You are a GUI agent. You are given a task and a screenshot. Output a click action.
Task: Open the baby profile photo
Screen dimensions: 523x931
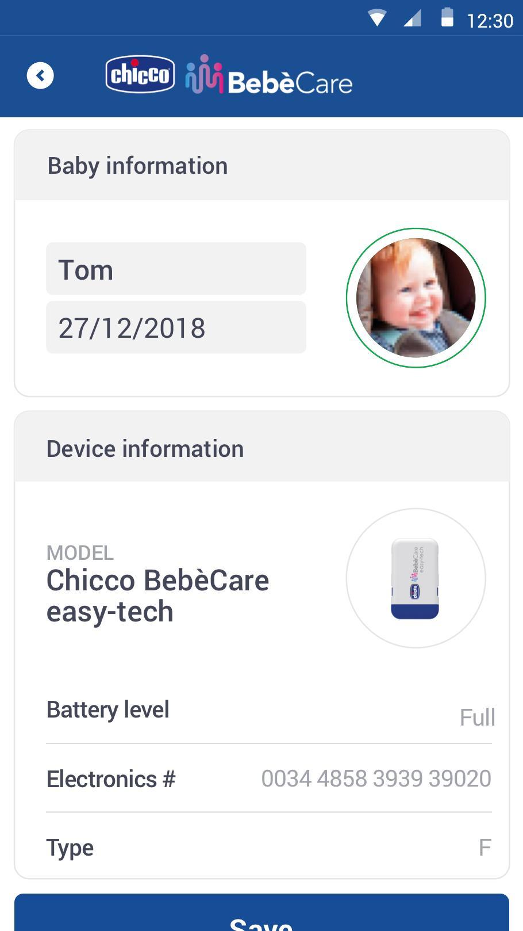click(416, 298)
